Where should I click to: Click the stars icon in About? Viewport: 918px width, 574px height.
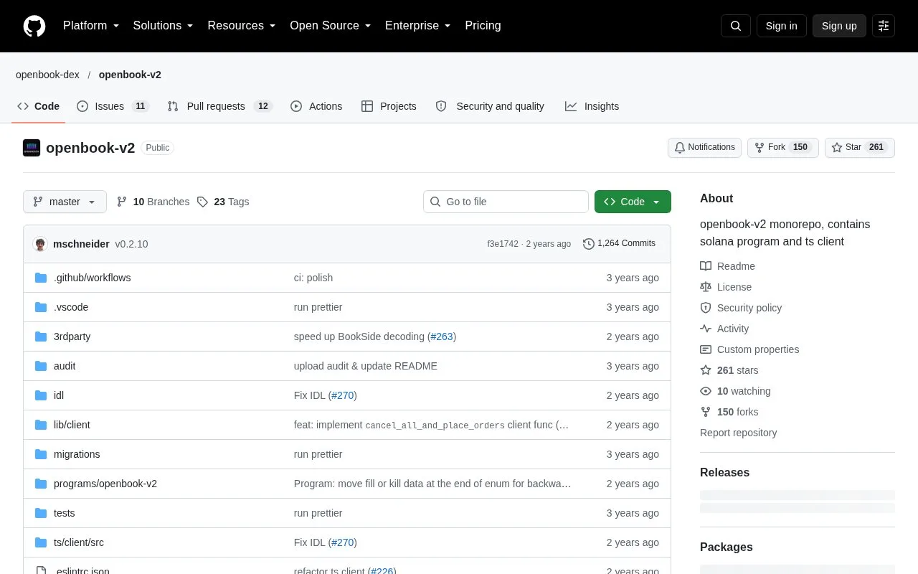pos(706,370)
